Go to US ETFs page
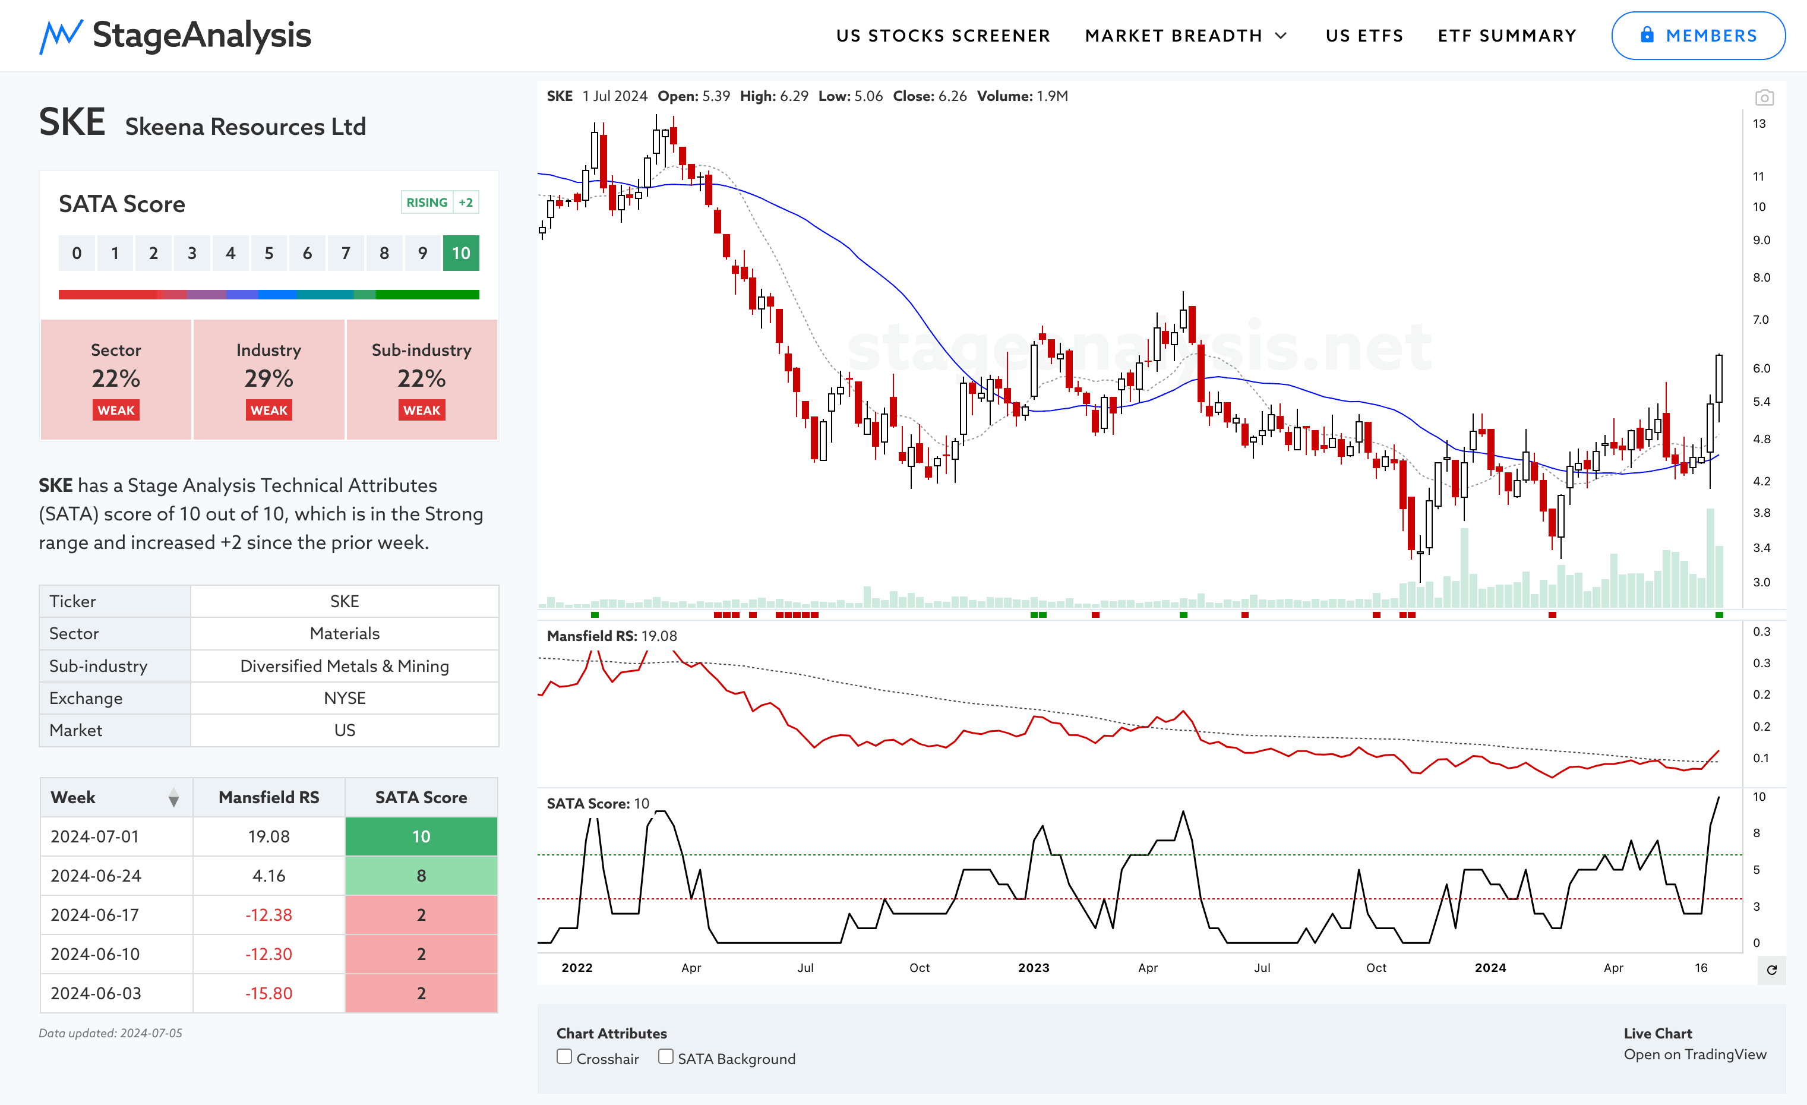The image size is (1807, 1105). pos(1364,36)
